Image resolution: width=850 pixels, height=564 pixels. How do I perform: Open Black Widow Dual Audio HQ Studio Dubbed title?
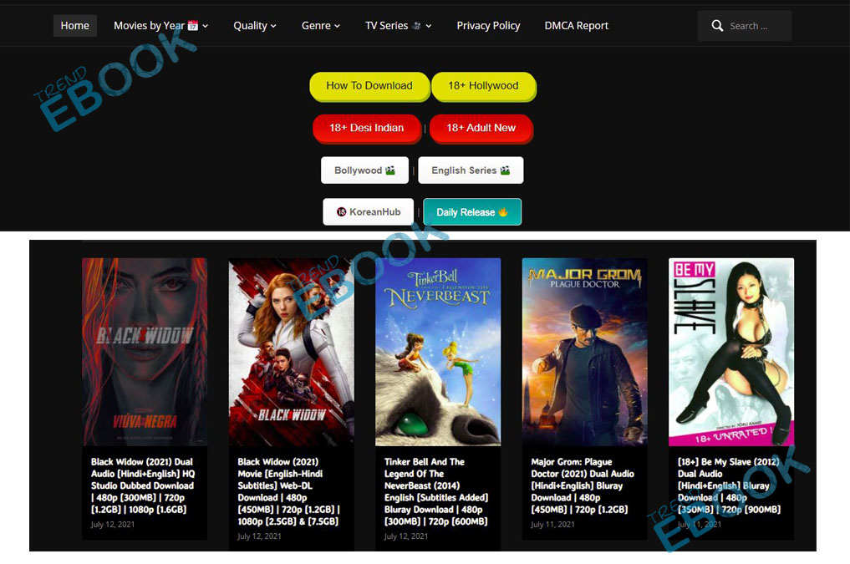pos(143,485)
